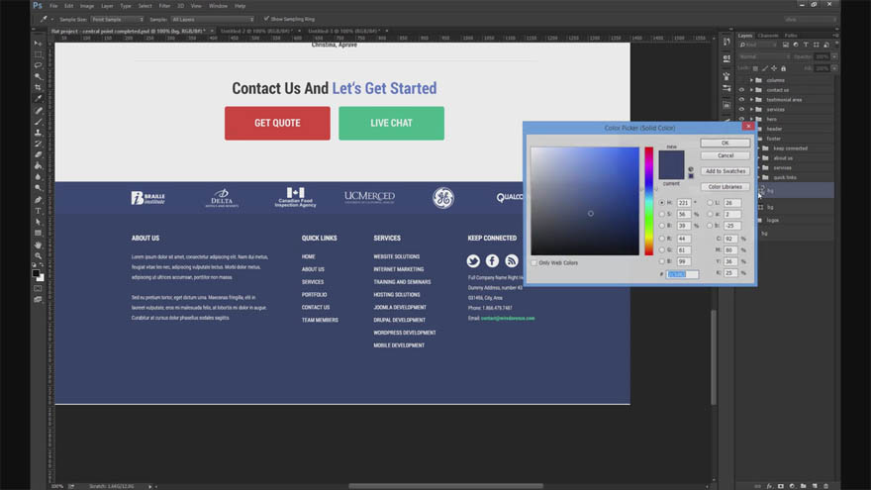Click the pixel layer filter icon

coord(786,45)
